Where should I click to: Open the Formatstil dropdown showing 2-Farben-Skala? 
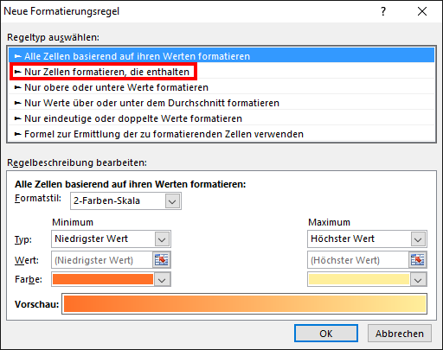point(125,200)
